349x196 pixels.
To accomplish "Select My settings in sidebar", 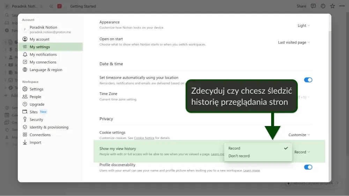I will point(51,47).
